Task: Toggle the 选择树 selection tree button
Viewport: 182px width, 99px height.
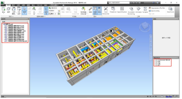Action: click(46, 11)
